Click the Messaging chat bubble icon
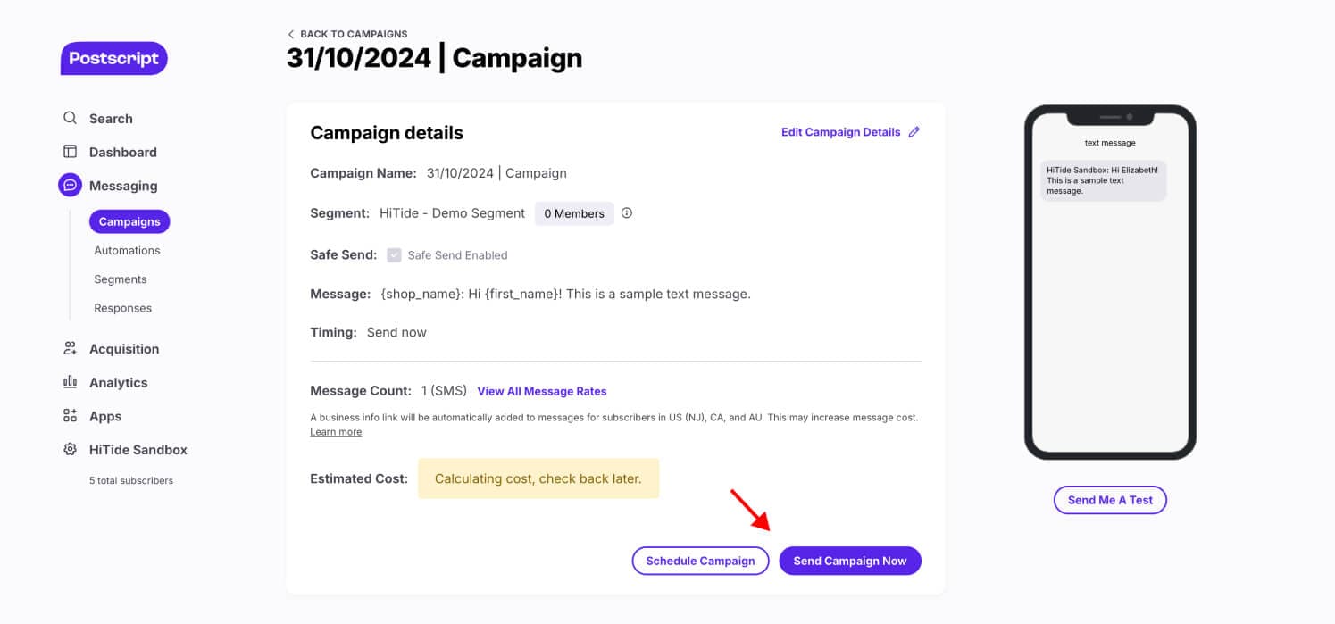Viewport: 1335px width, 624px height. tap(70, 186)
